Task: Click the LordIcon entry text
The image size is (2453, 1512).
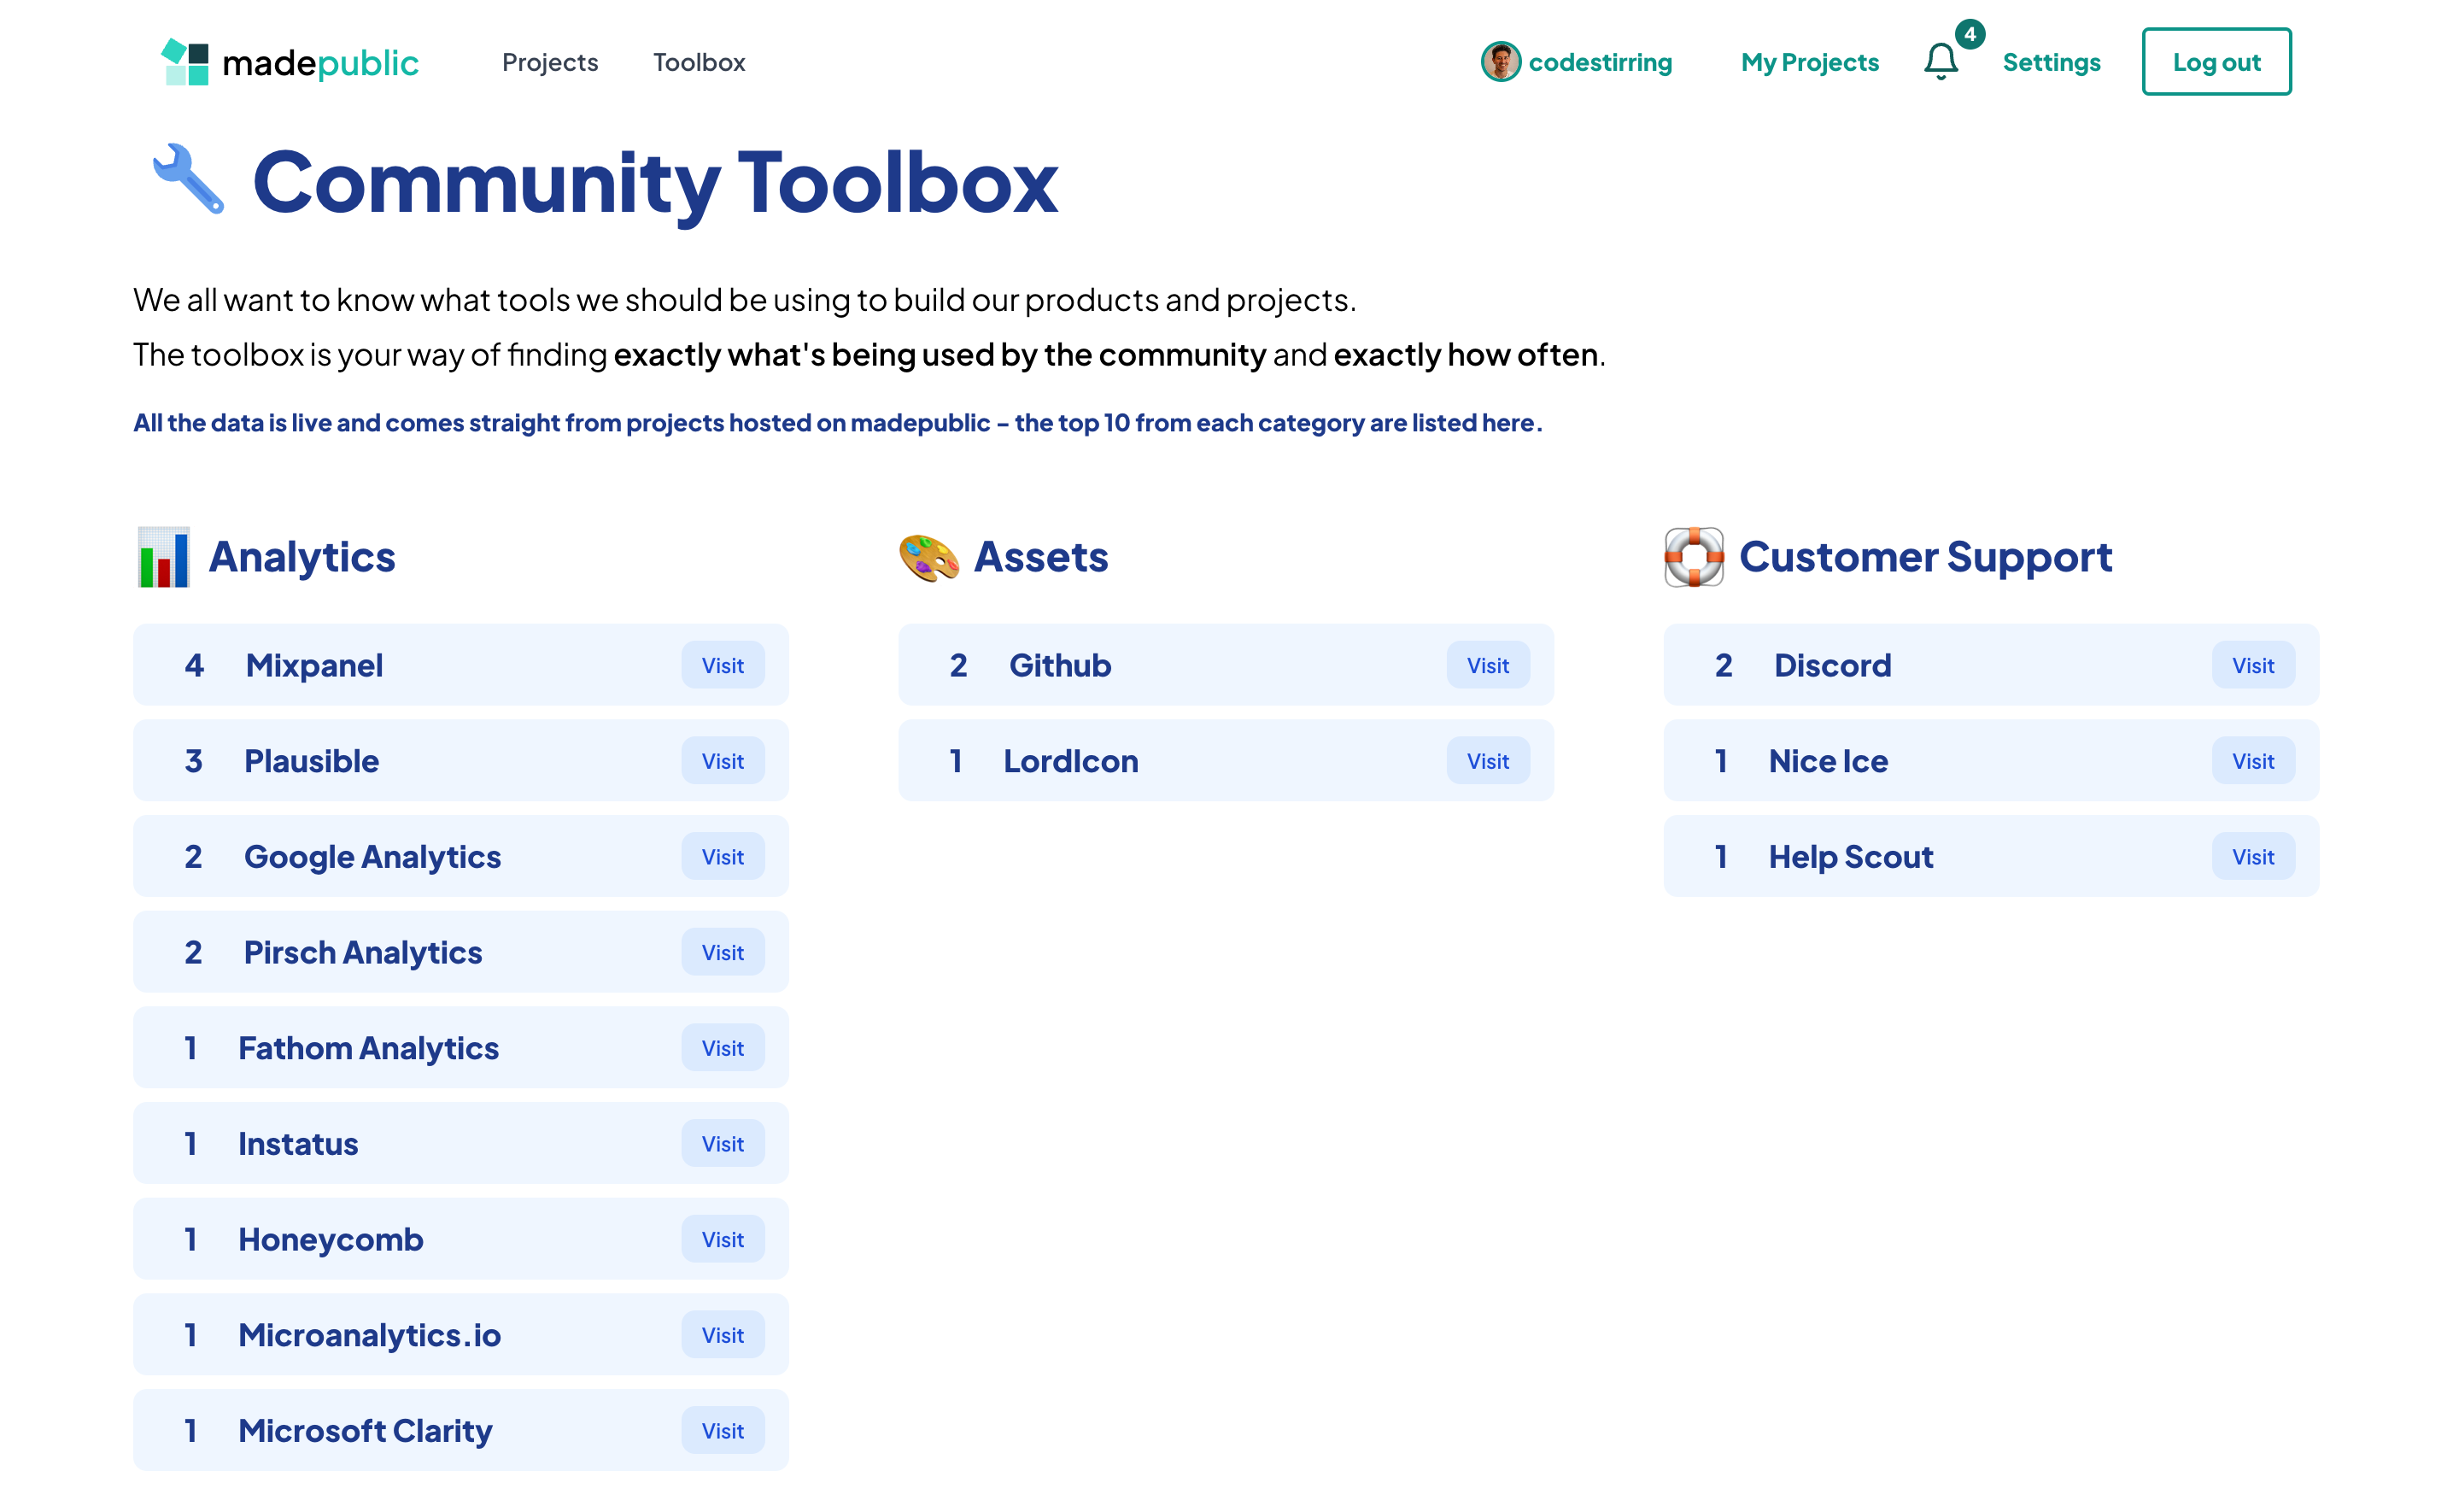Action: (x=1070, y=761)
